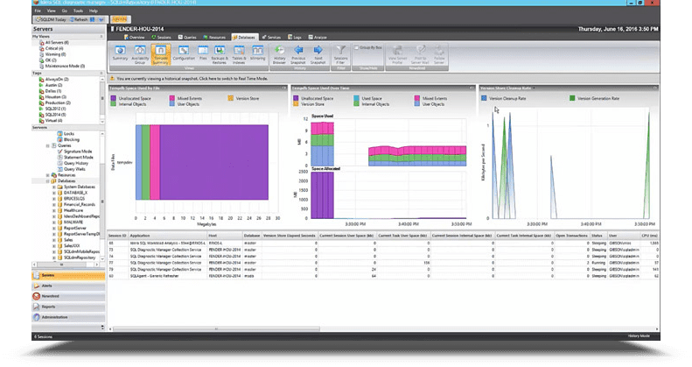Go to the Previous Snapshot

coord(298,54)
